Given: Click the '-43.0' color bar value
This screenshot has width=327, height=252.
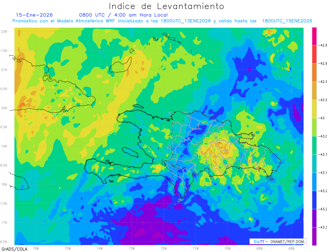Looking at the screenshot, I should tap(323, 136).
